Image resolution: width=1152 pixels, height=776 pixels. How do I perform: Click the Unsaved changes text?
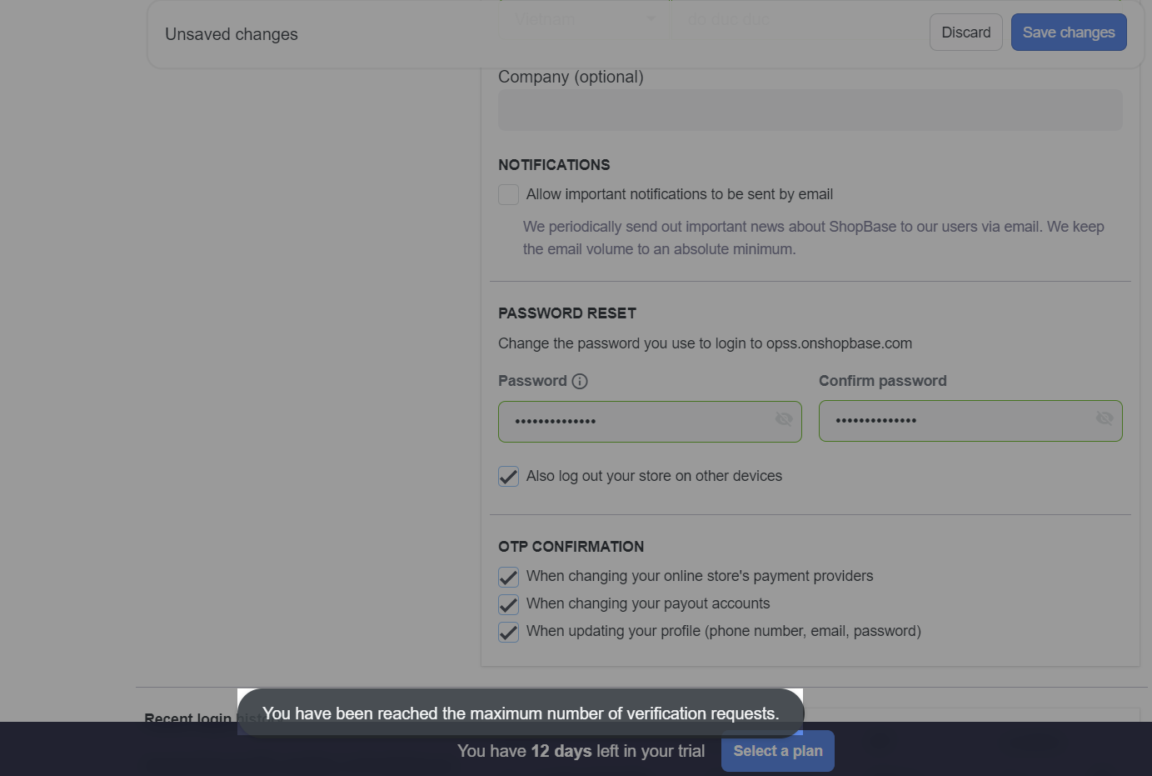coord(232,34)
